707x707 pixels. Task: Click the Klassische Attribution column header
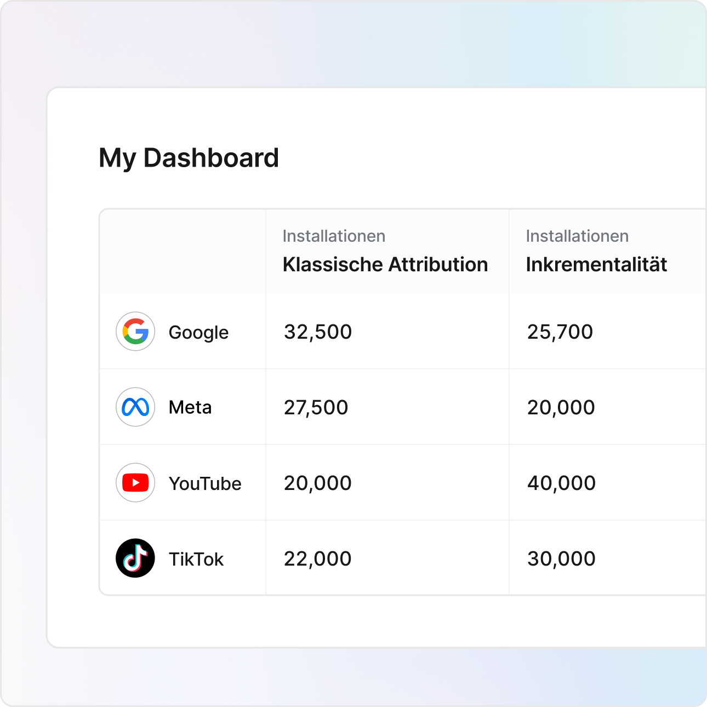pyautogui.click(x=385, y=265)
